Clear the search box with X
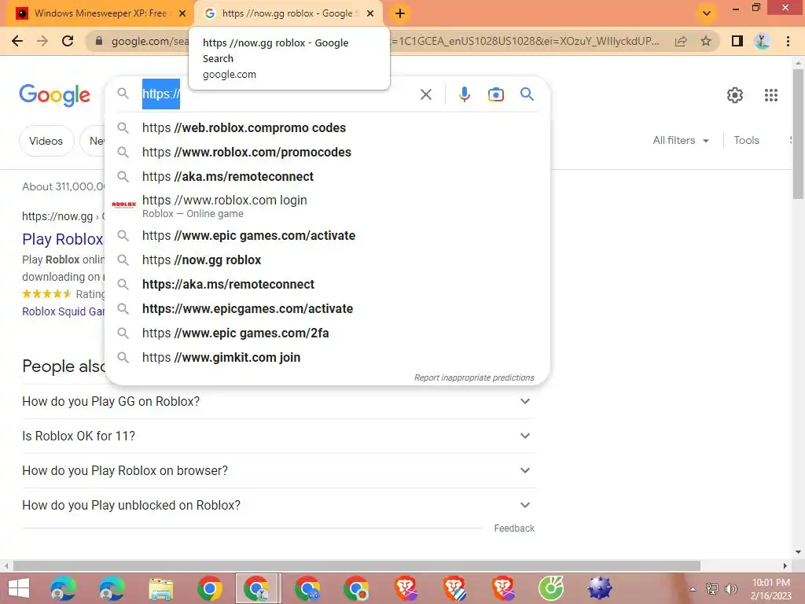The width and height of the screenshot is (805, 604). (x=425, y=94)
